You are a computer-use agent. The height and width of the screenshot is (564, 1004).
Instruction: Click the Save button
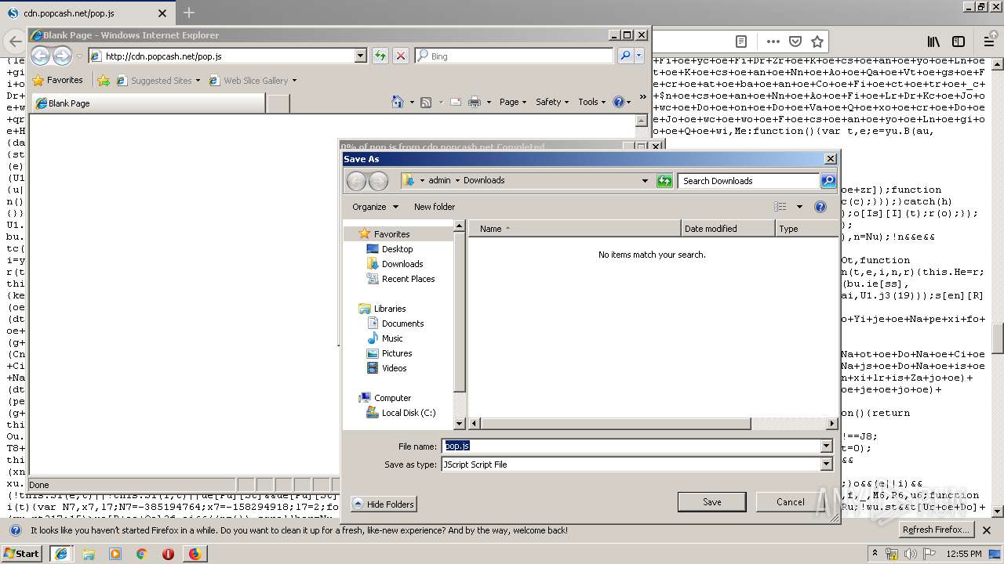(712, 502)
